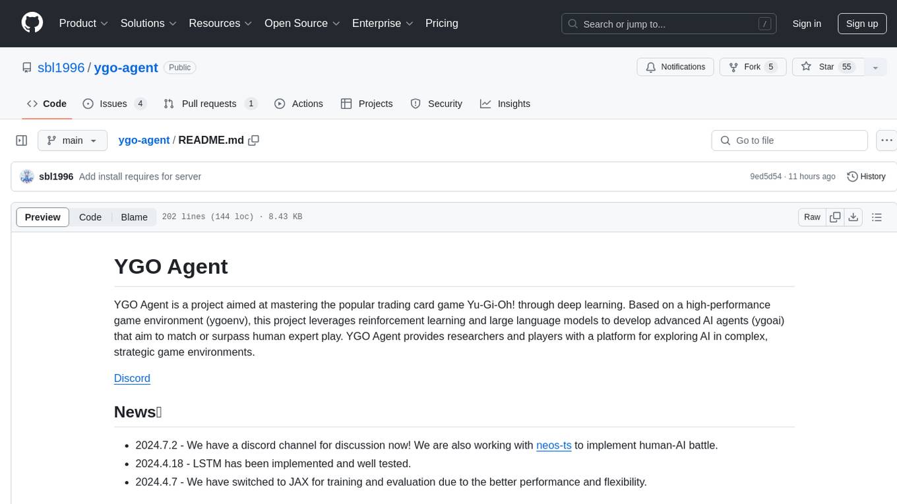Open the Raw file view
Image resolution: width=897 pixels, height=504 pixels.
(x=812, y=217)
